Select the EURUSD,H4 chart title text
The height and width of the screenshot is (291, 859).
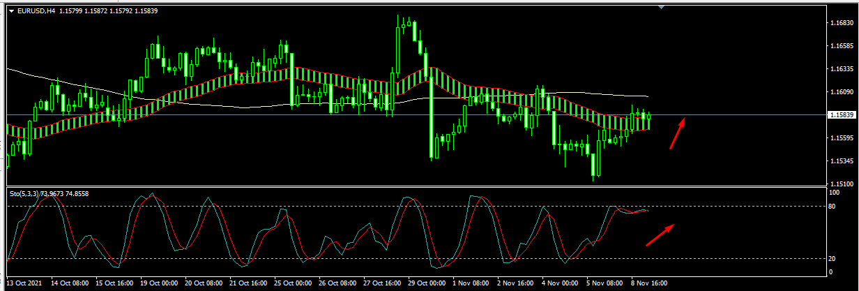click(36, 10)
